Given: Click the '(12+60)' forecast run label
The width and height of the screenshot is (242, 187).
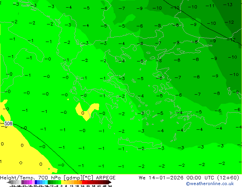Looking at the screenshot, I should pyautogui.click(x=228, y=178).
